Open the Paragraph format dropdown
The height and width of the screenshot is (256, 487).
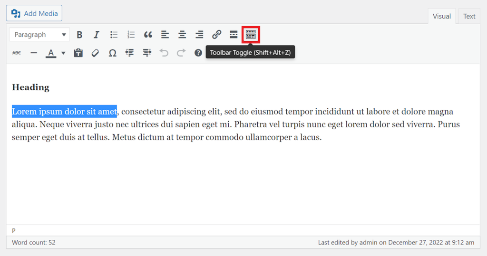coord(39,35)
